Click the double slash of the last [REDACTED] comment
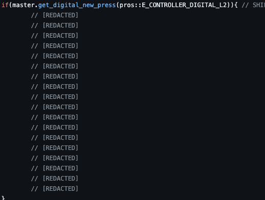The width and height of the screenshot is (265, 200). point(35,189)
